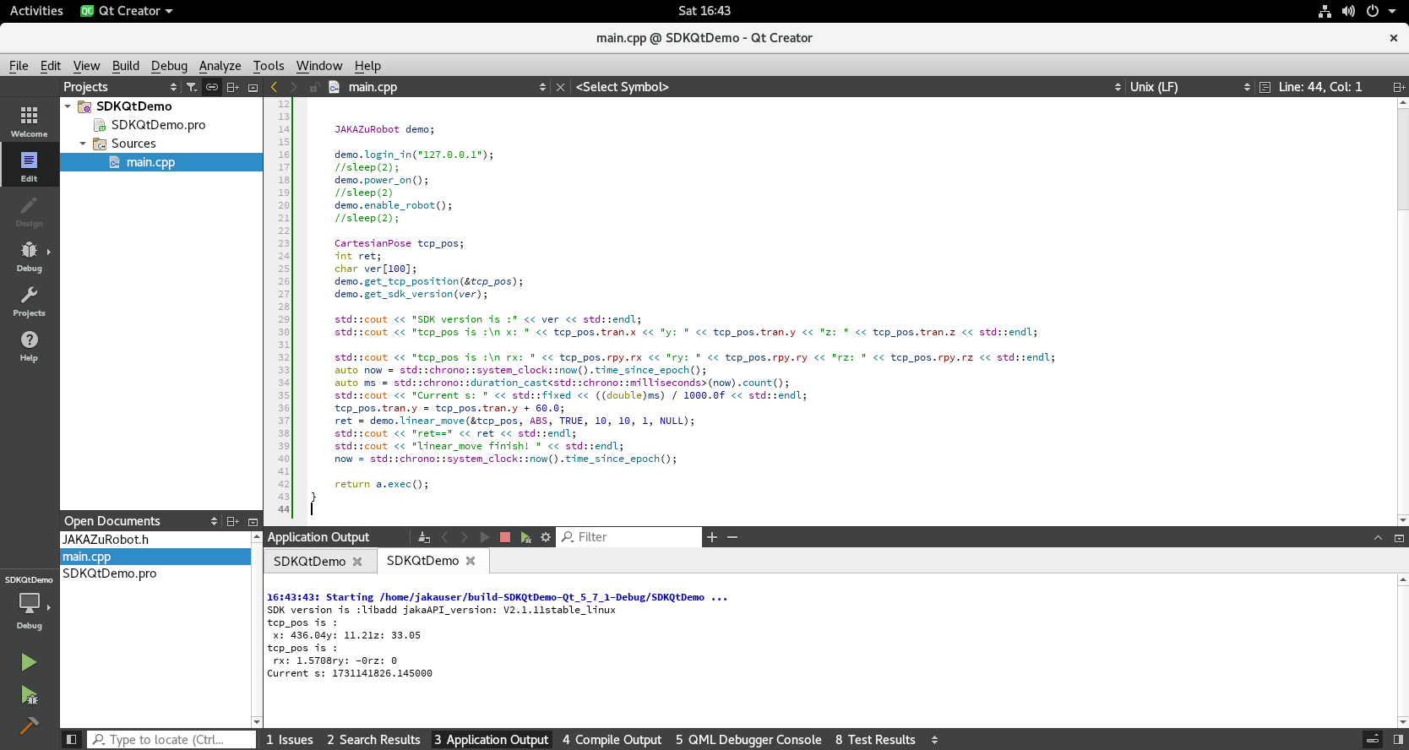1409x750 pixels.
Task: Toggle synchronize with editor link icon
Action: click(212, 87)
